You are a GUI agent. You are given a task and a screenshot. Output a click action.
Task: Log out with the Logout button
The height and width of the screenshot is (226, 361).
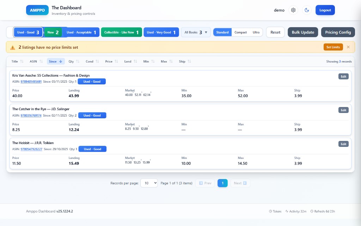325,10
